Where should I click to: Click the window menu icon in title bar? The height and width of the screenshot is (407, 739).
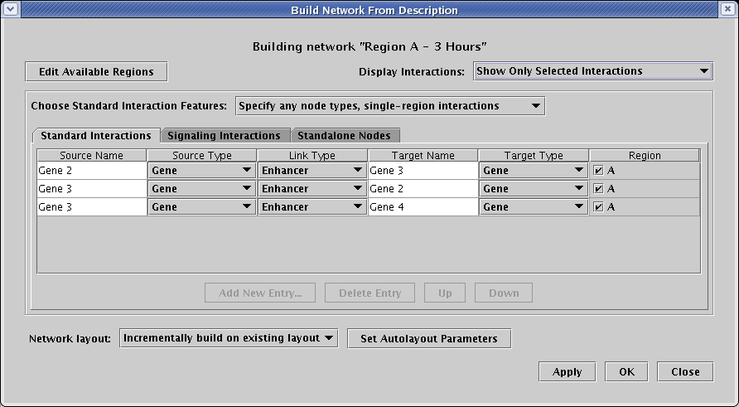coord(10,10)
